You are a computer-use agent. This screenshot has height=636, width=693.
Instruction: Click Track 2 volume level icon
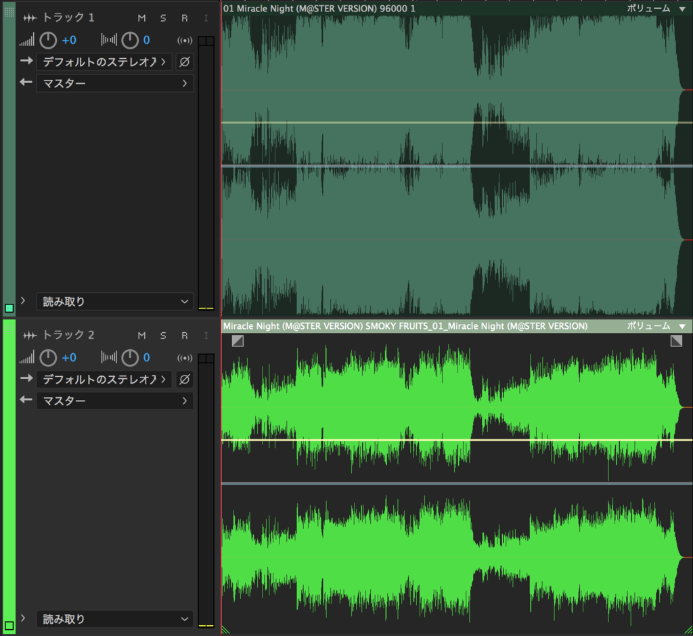coord(26,357)
